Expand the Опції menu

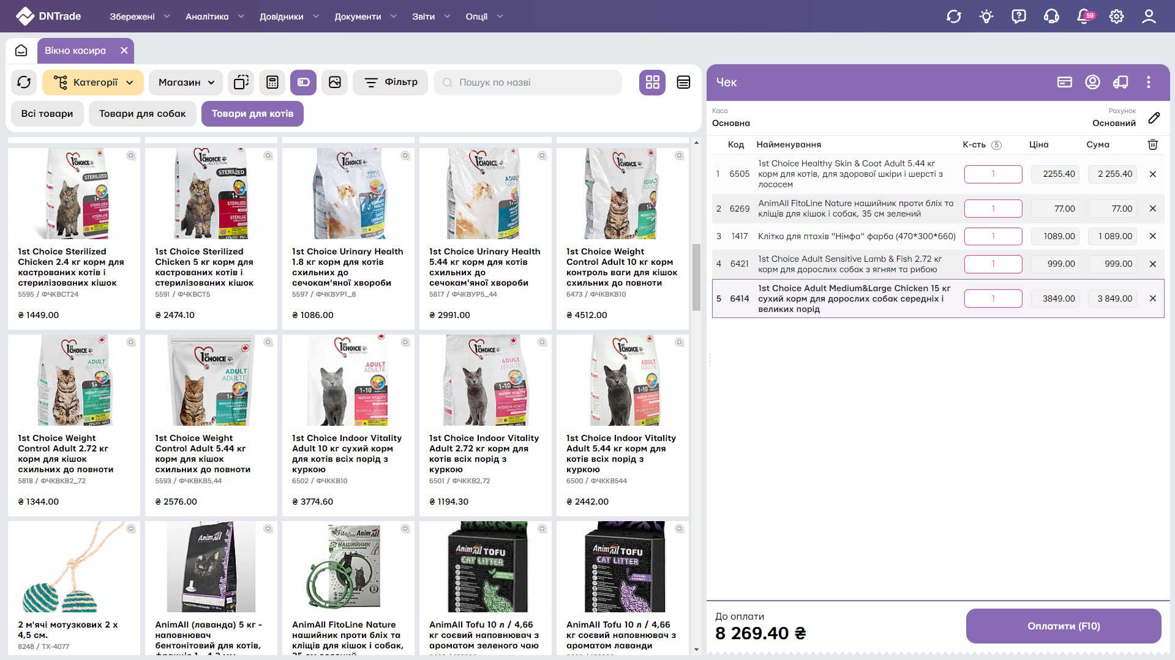484,17
